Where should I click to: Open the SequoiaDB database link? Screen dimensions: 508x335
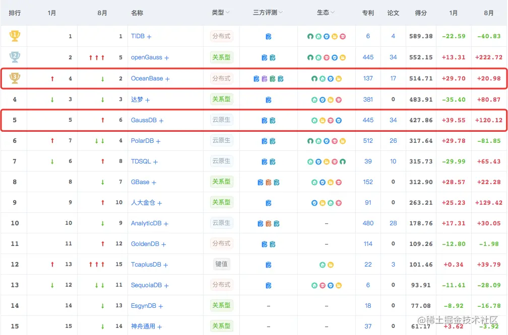click(146, 285)
